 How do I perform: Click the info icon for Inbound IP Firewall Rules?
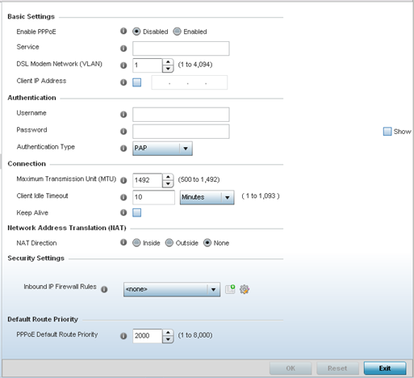point(104,289)
